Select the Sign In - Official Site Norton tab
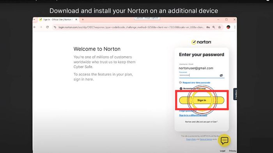The image size is (273, 153). click(58, 19)
